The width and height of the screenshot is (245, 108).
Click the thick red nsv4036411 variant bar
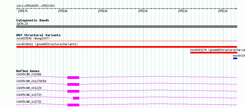tap(127, 47)
